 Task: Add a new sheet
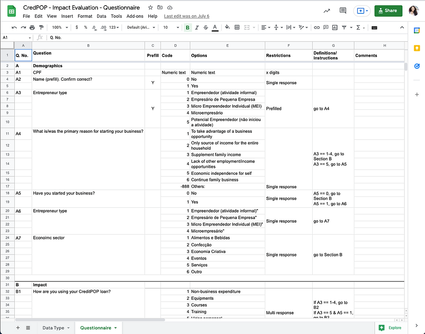pos(18,328)
